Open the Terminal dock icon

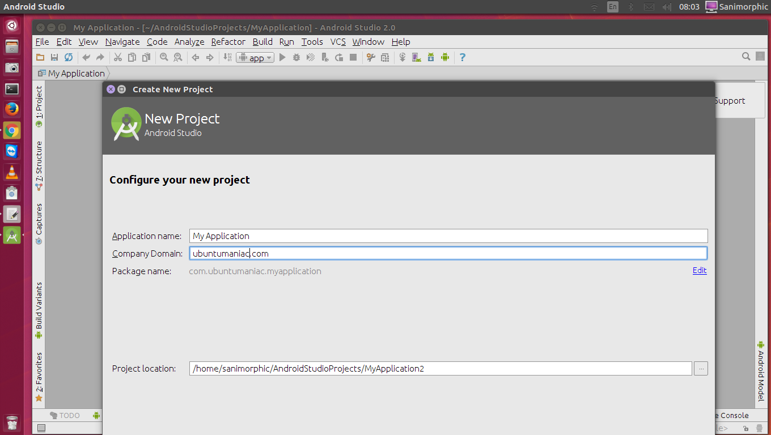(x=12, y=88)
